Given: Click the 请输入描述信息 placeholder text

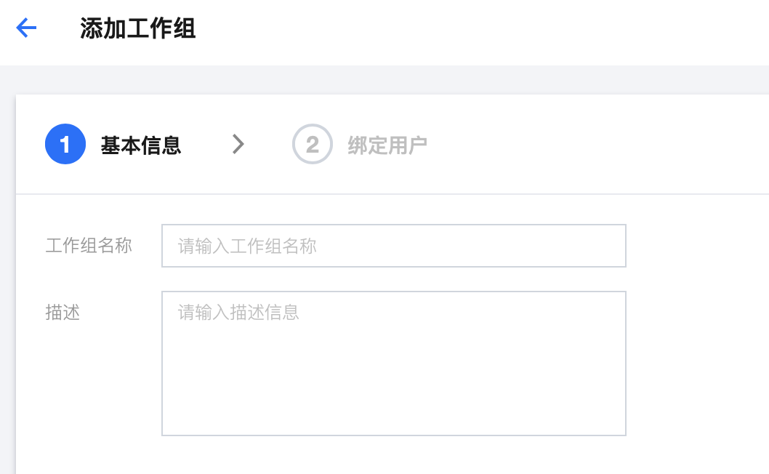Looking at the screenshot, I should coord(238,313).
